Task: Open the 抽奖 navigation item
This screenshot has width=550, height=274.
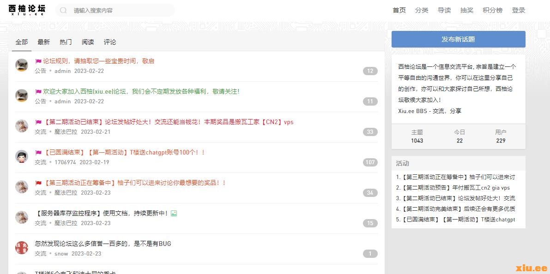Action: pos(467,10)
